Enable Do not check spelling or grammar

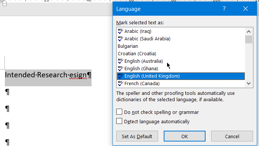pyautogui.click(x=119, y=112)
